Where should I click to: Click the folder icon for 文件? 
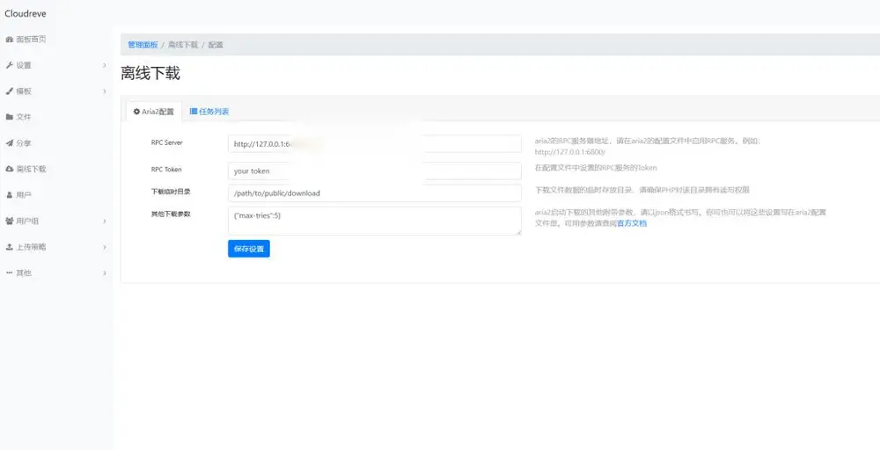pyautogui.click(x=9, y=117)
